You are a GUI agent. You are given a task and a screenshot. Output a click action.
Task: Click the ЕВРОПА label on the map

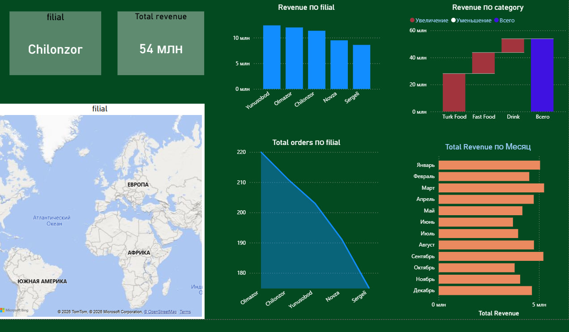point(138,185)
